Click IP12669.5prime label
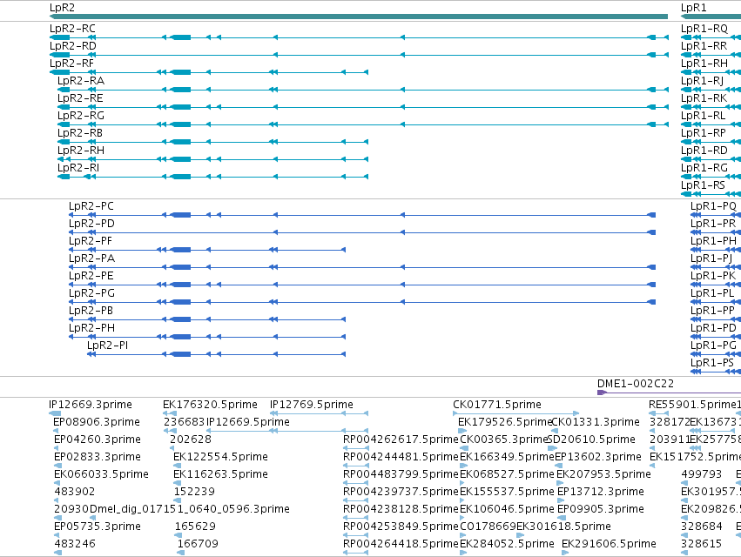Viewport: 741px width, 557px height. coord(248,422)
